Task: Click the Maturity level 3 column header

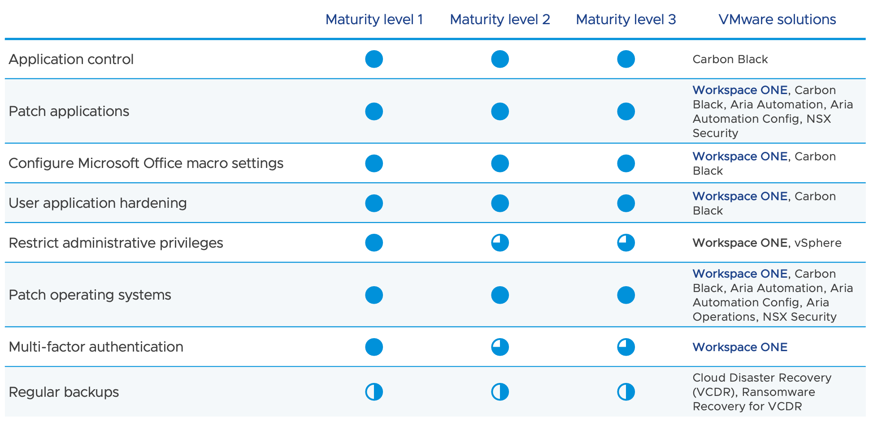Action: [626, 19]
